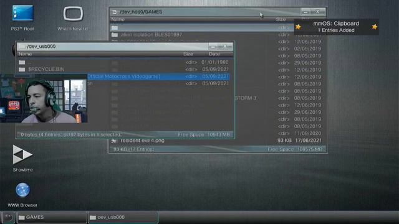This screenshot has height=224, width=399.
Task: Sort dev_usb000 window by Date column
Action: 214,54
